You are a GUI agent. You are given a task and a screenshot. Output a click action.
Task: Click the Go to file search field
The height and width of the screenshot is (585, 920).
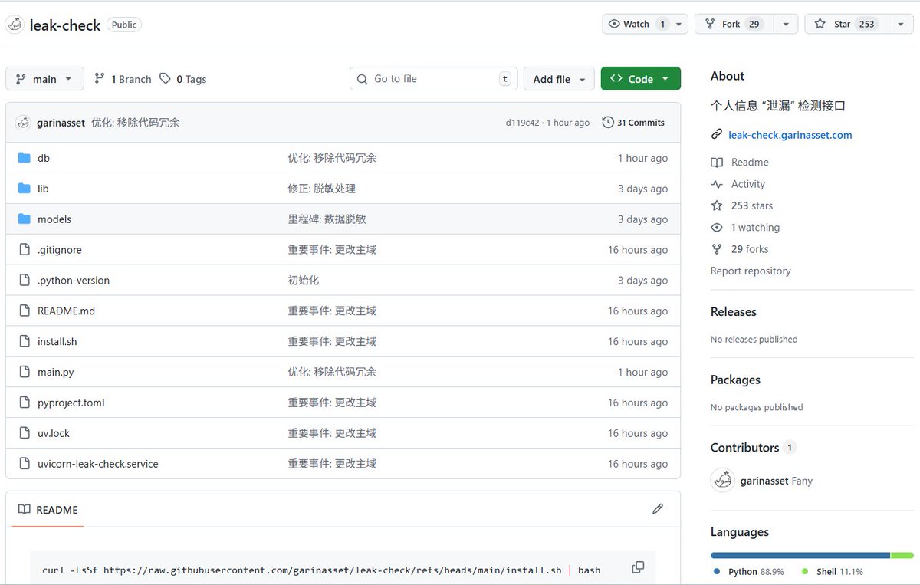pos(433,78)
